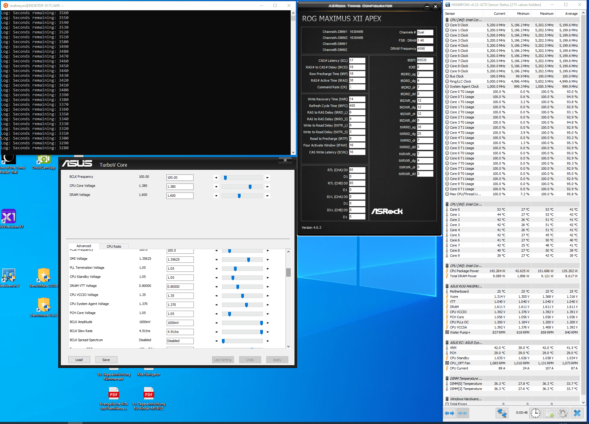
Task: Decrease DMI Voltage with left arrow
Action: 216,260
